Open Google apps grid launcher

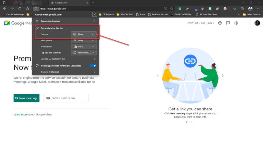[249, 23]
